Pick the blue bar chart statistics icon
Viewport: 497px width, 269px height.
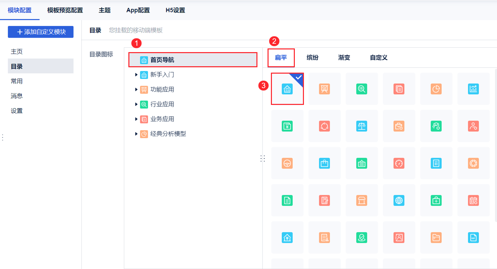pos(473,89)
